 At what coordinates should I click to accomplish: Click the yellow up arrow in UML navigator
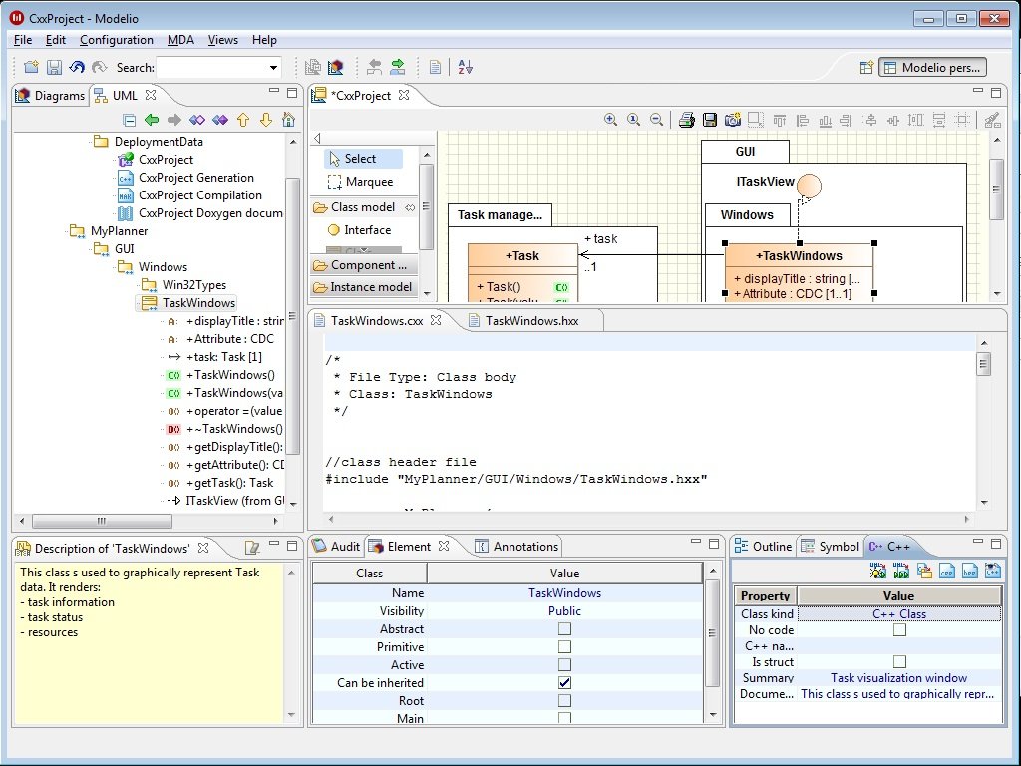click(x=243, y=120)
